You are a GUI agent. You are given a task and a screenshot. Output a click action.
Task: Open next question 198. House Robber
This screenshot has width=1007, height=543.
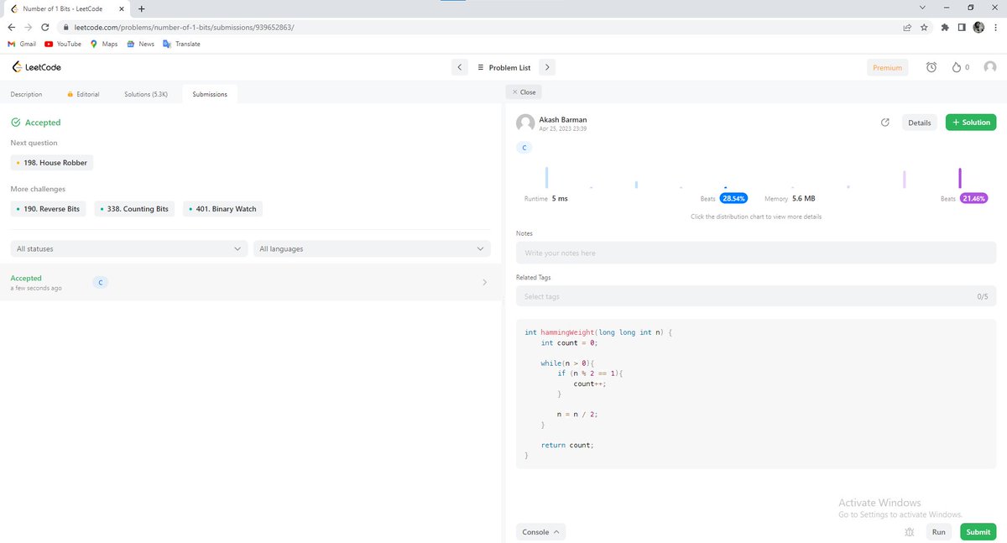[52, 163]
